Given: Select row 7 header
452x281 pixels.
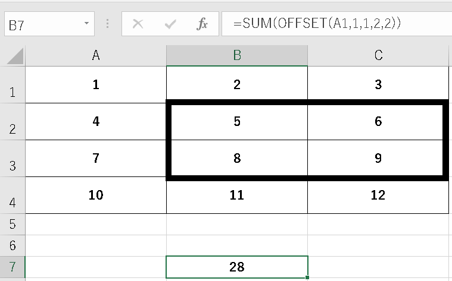Looking at the screenshot, I should pos(13,267).
